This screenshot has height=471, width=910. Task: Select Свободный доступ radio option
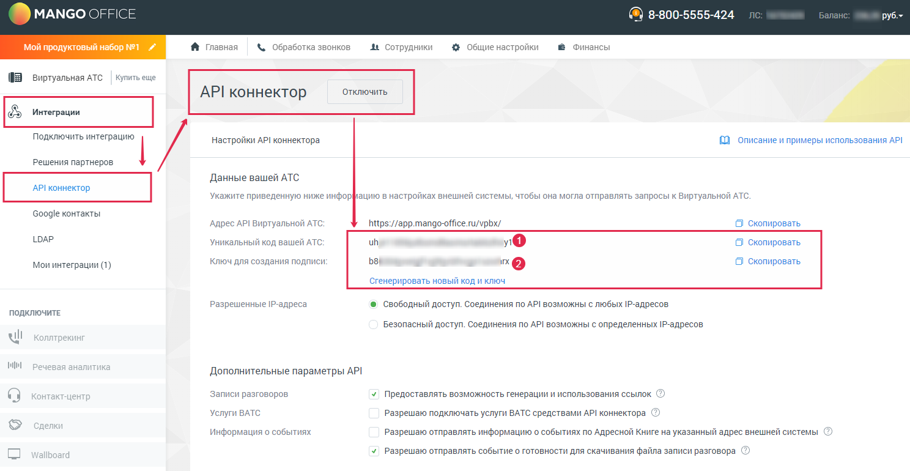[x=373, y=304]
